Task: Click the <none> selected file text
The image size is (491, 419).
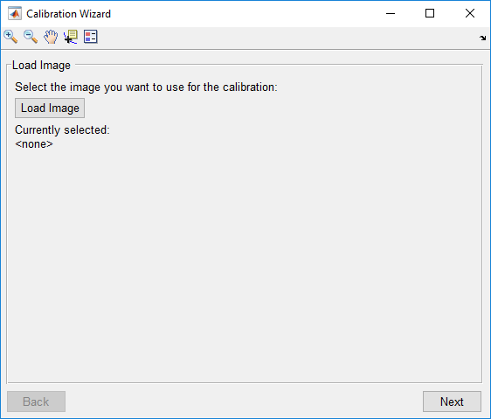Action: point(34,144)
